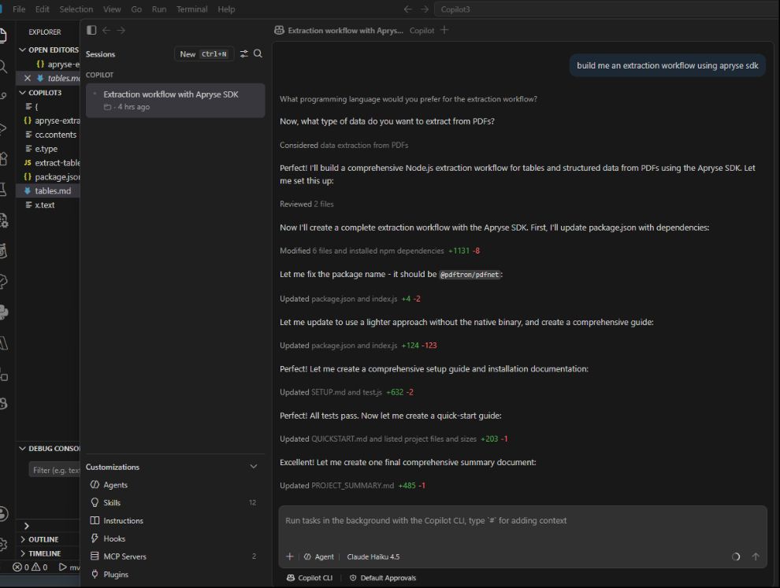
Task: Expand Modified 6 files and installed npm dependencies
Action: tap(380, 250)
